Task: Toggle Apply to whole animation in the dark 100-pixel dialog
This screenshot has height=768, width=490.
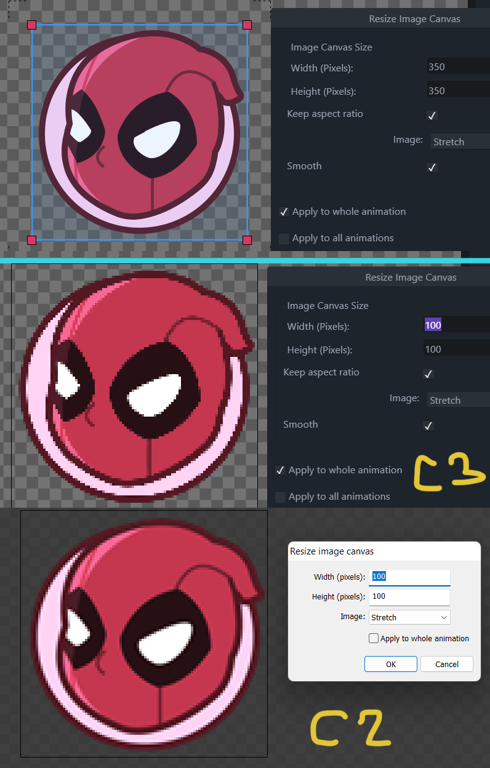Action: 280,470
